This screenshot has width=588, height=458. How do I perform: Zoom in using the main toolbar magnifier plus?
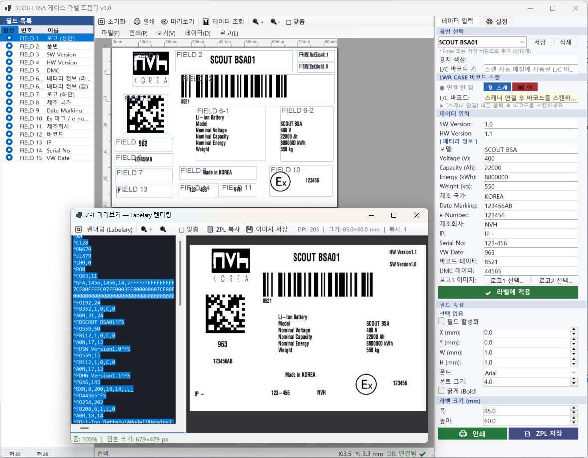click(x=258, y=22)
